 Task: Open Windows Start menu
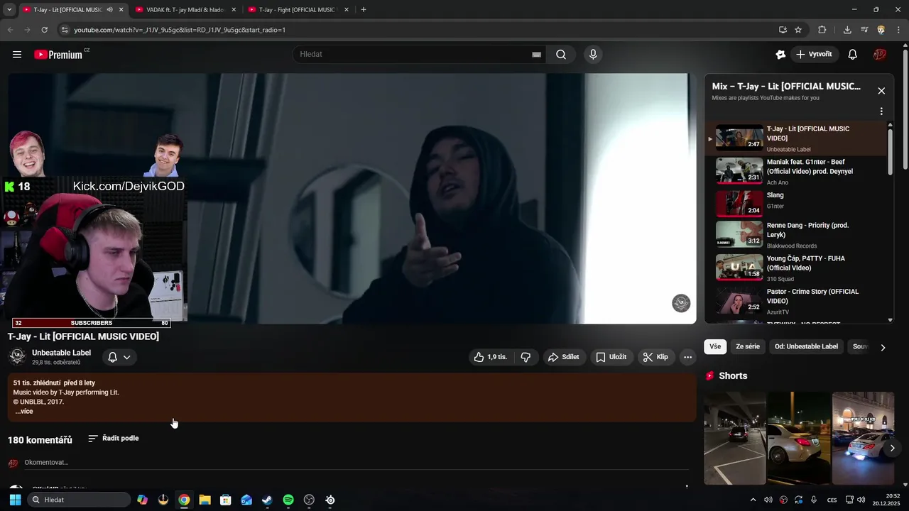coord(15,500)
